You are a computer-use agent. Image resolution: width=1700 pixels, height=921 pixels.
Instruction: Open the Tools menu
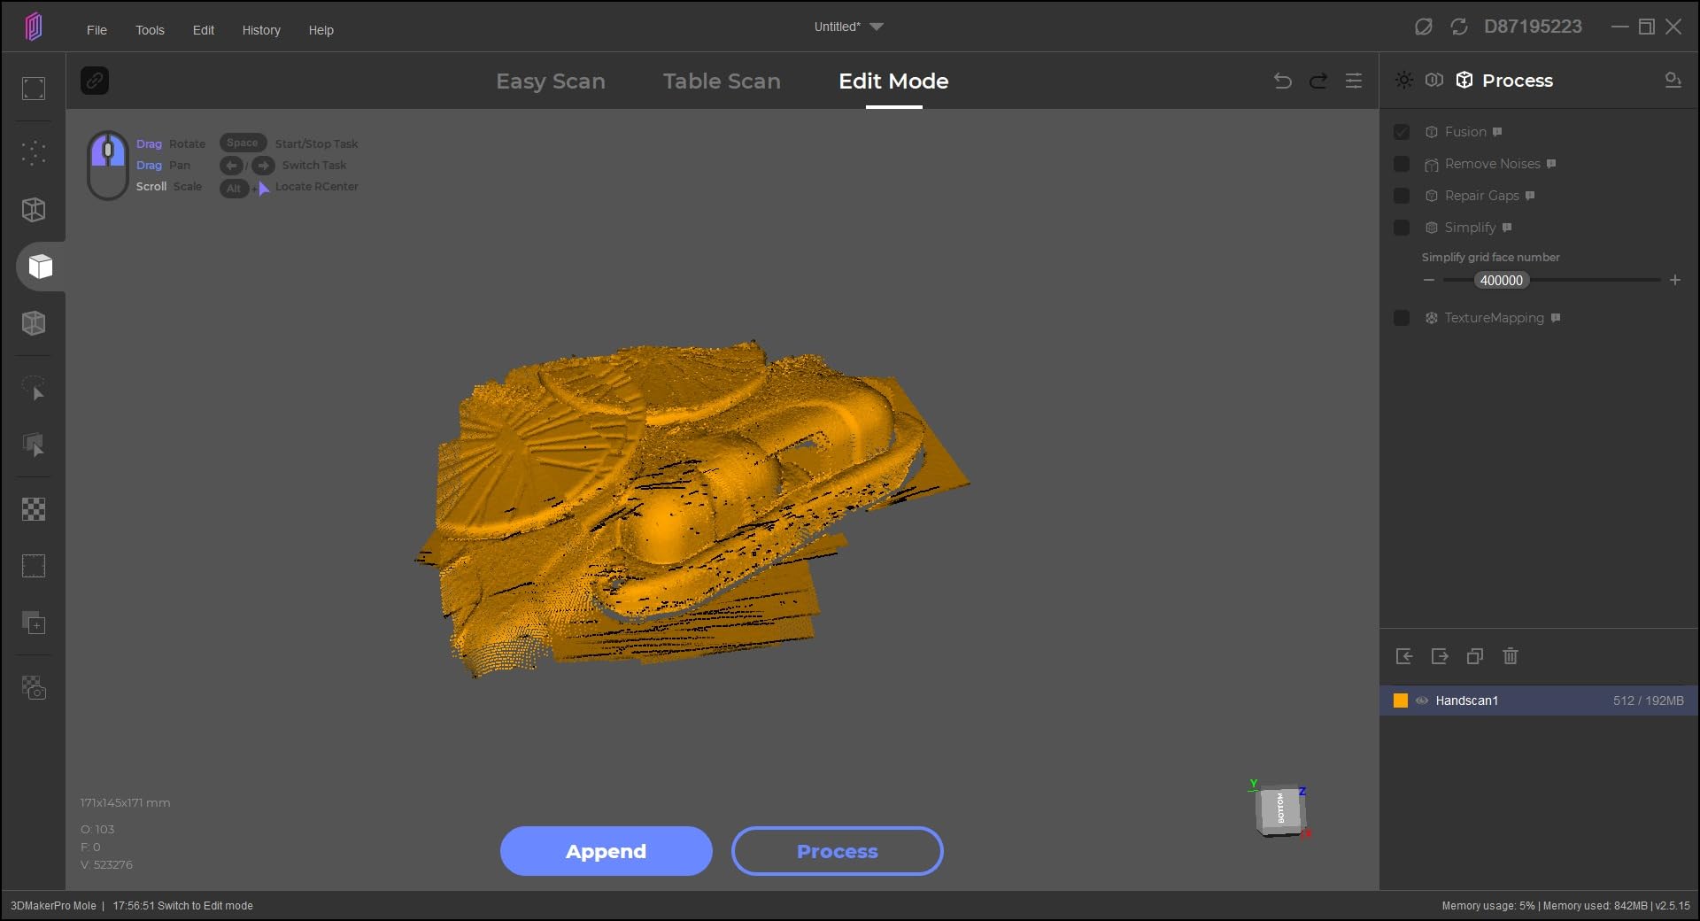150,30
